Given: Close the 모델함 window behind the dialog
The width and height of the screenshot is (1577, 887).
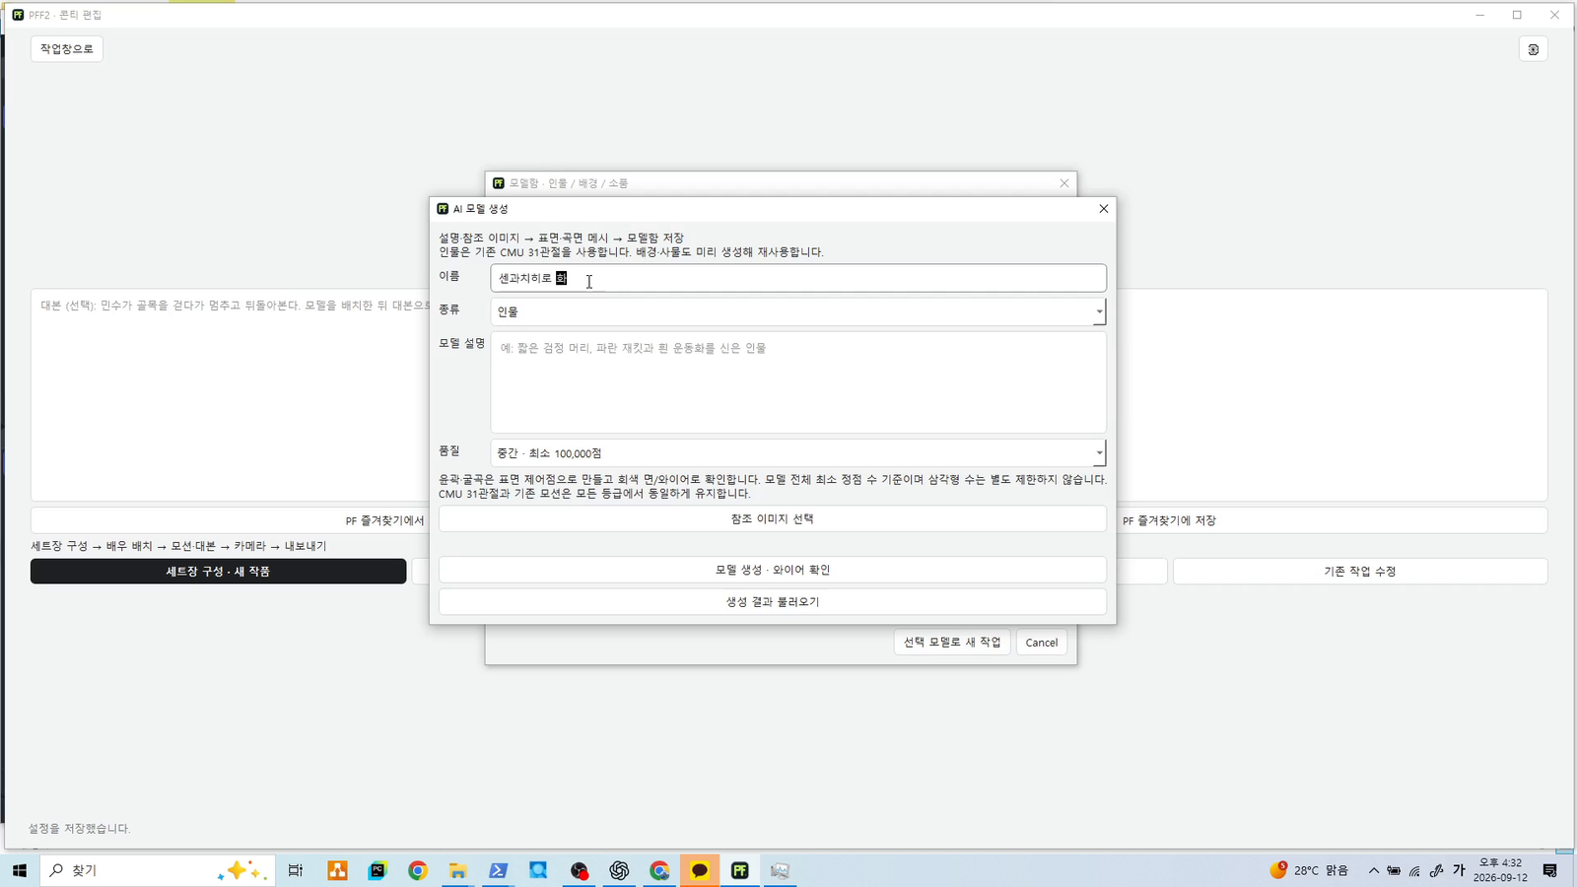Looking at the screenshot, I should pos(1064,183).
